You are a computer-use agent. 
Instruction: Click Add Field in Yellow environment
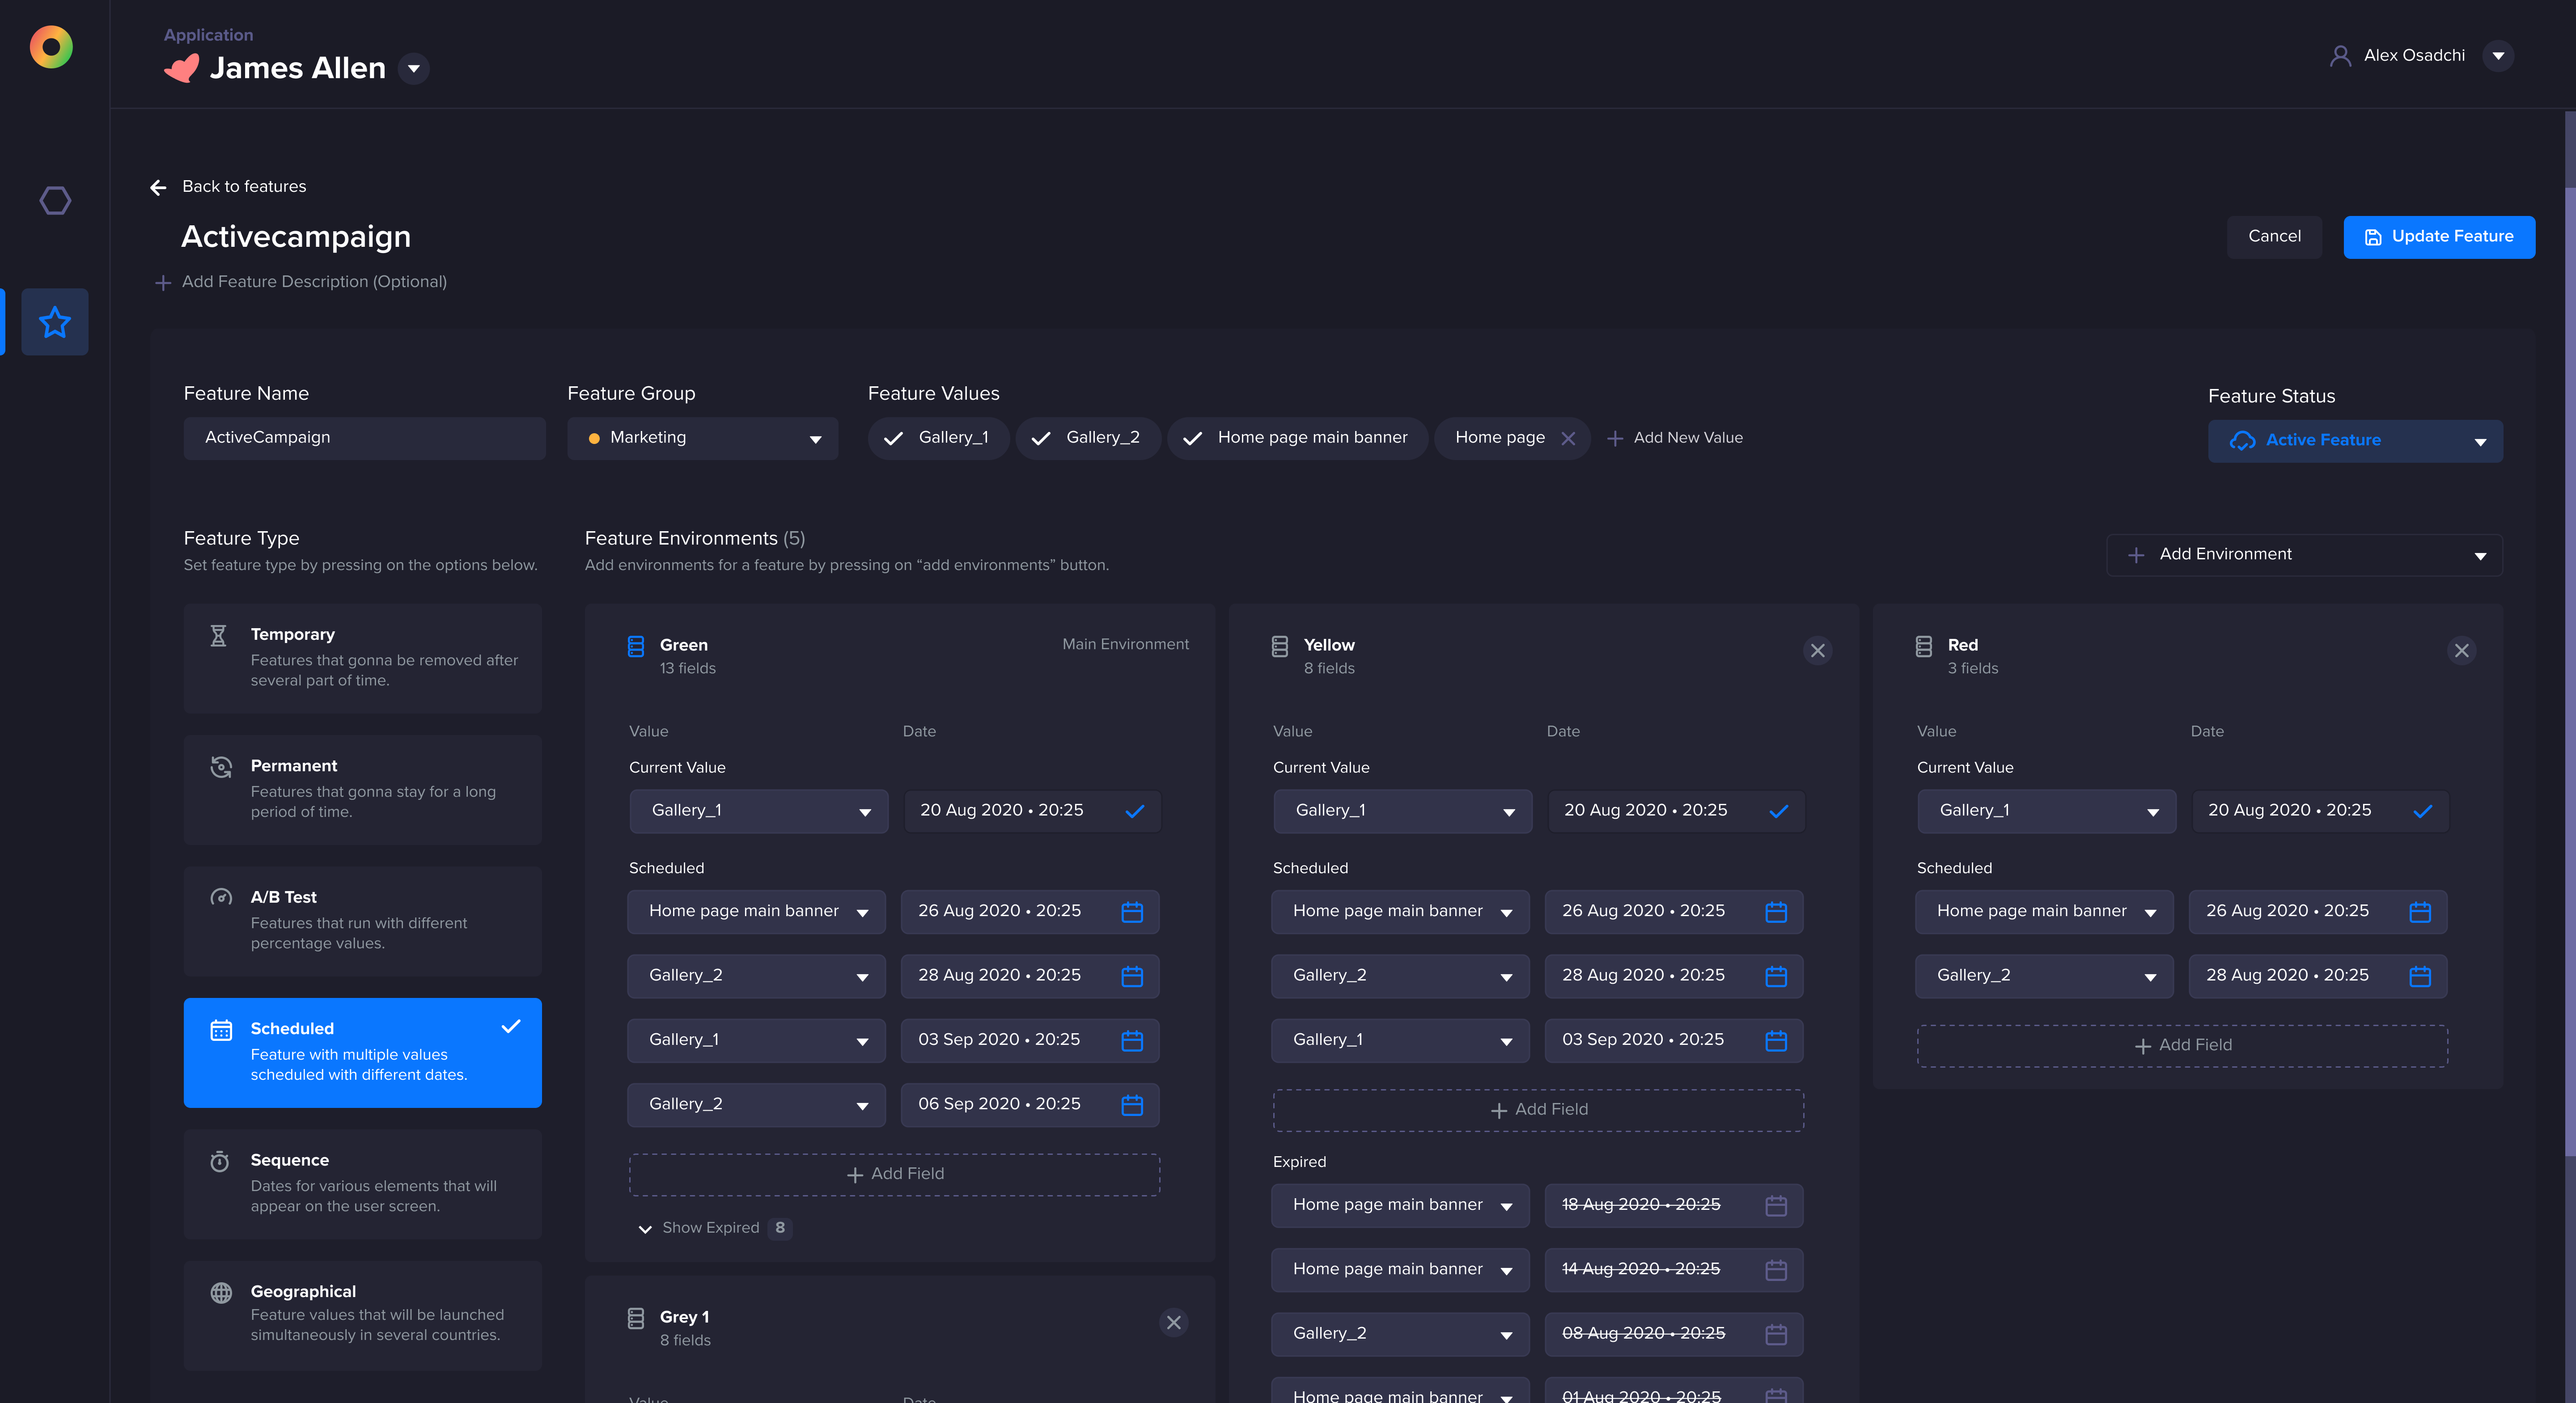1538,1110
